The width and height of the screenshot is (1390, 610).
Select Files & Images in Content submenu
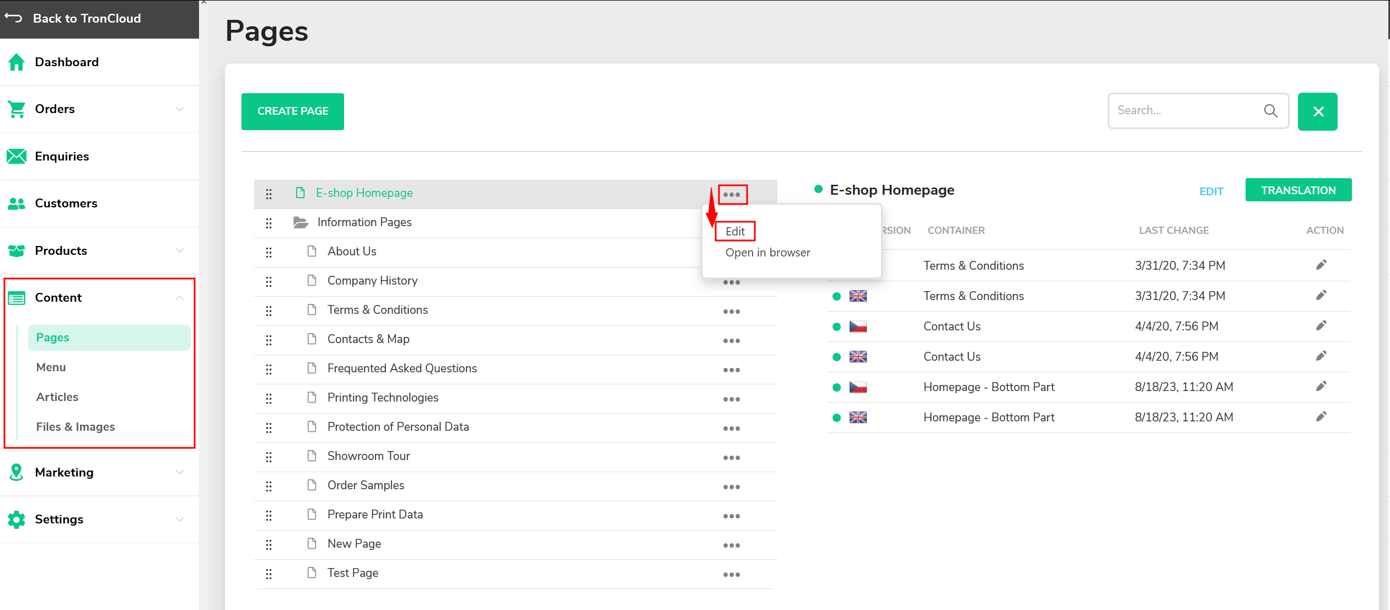[76, 427]
